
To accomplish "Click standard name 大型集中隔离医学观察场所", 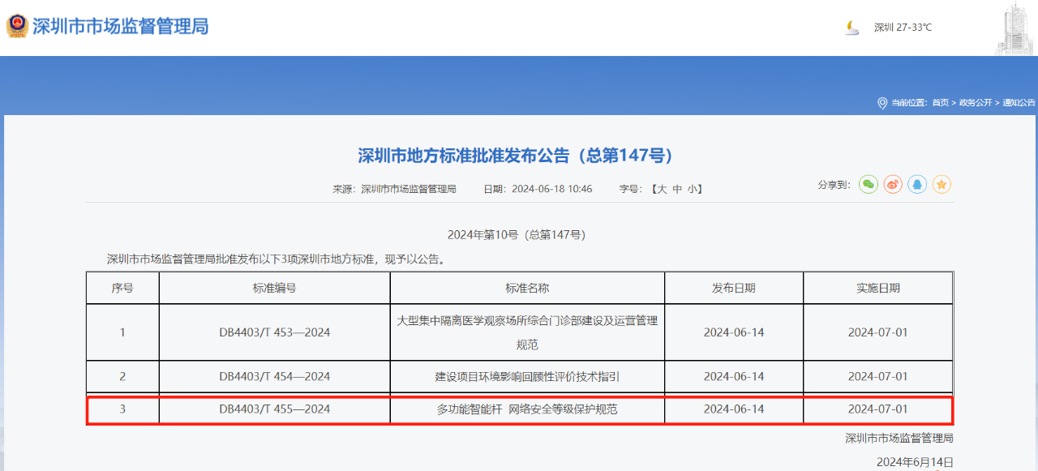I will [x=527, y=332].
